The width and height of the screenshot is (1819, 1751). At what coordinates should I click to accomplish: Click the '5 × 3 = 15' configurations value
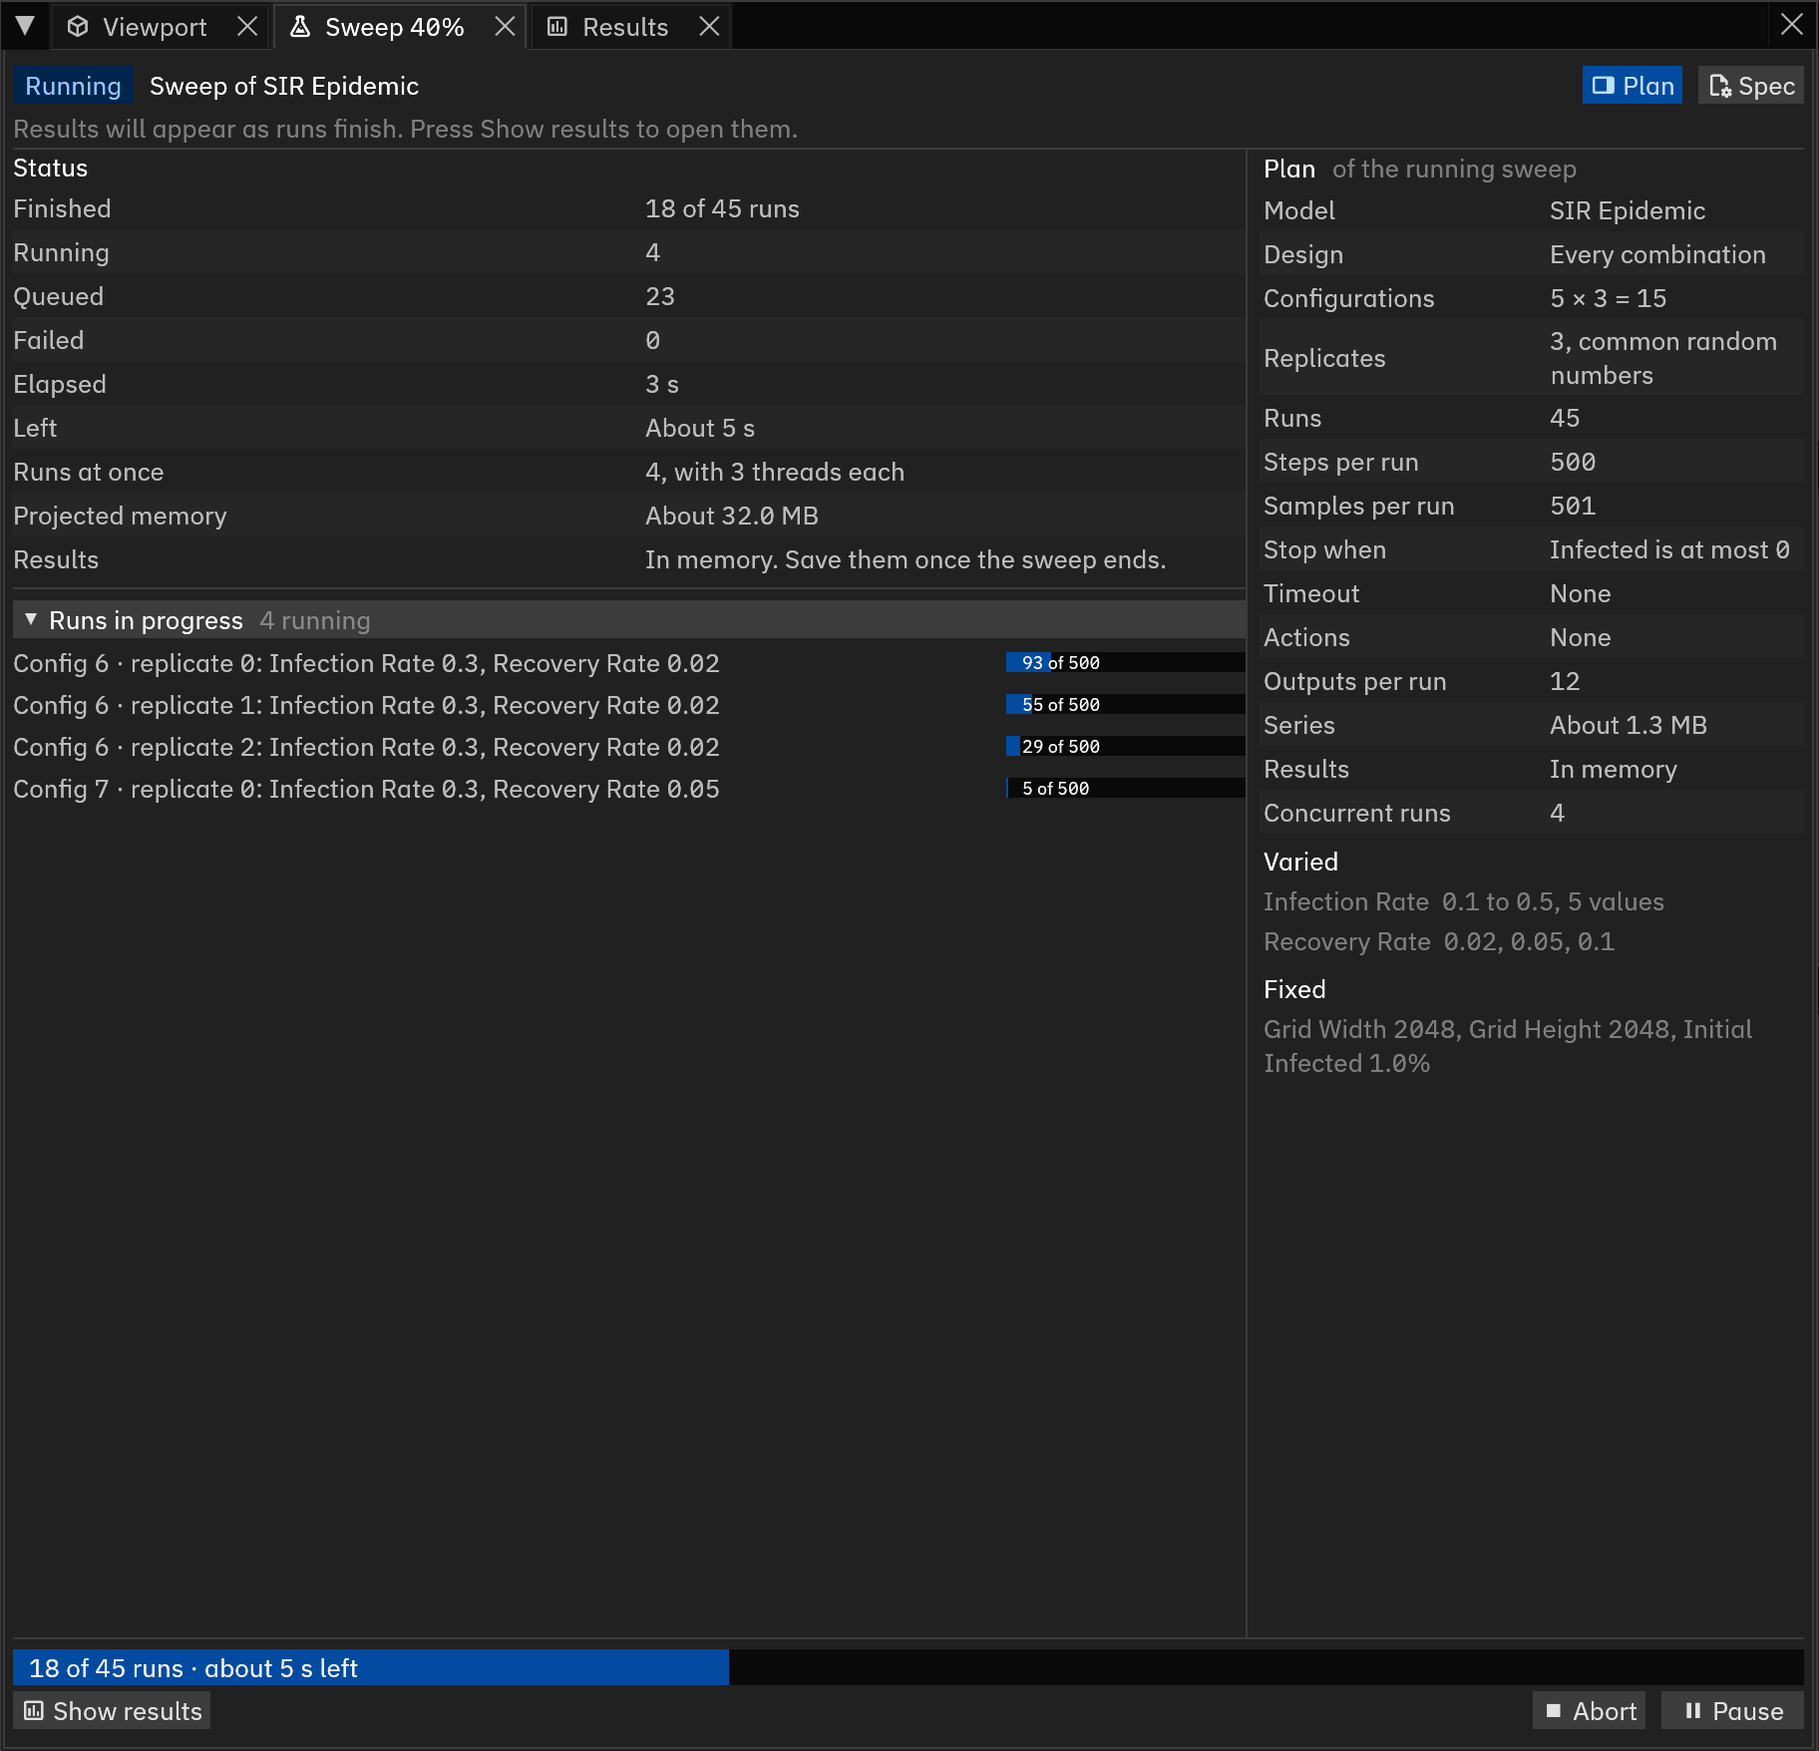tap(1608, 299)
